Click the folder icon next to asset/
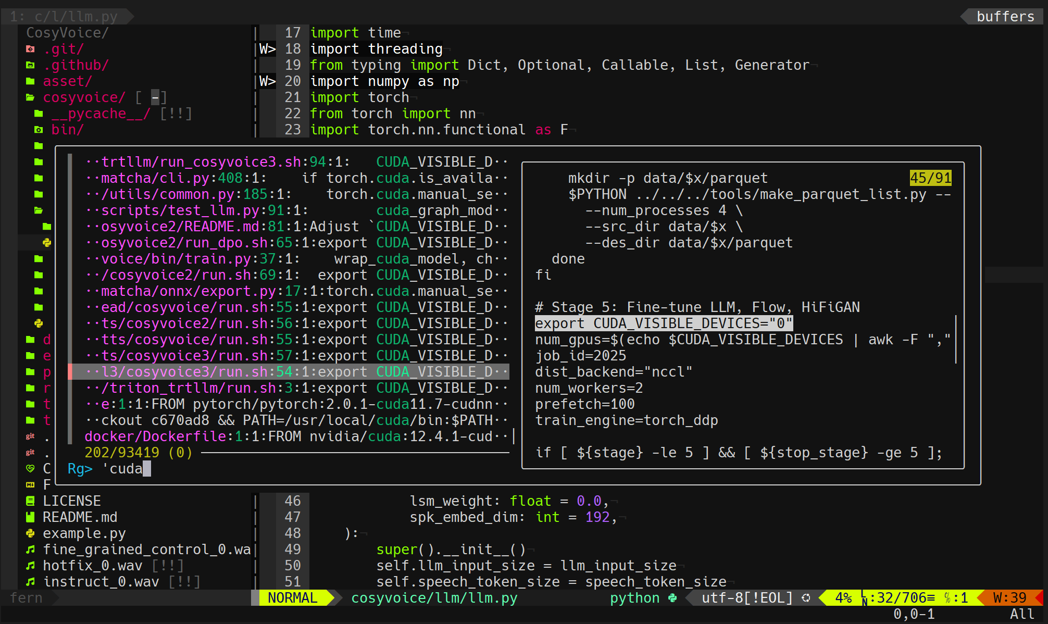This screenshot has height=624, width=1048. tap(29, 81)
